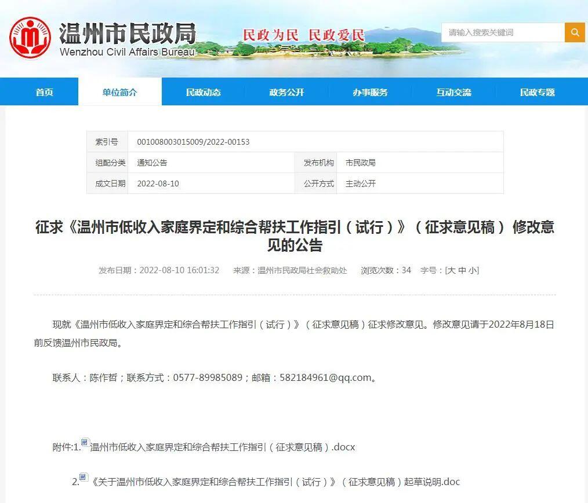Click the 温州市民政局 site title text
This screenshot has width=588, height=503.
[x=128, y=33]
